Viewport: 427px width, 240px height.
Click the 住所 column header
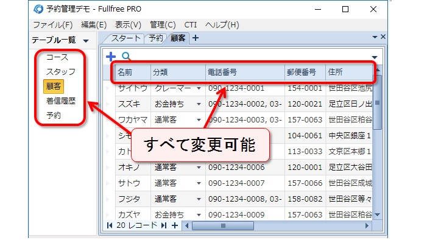click(x=349, y=72)
